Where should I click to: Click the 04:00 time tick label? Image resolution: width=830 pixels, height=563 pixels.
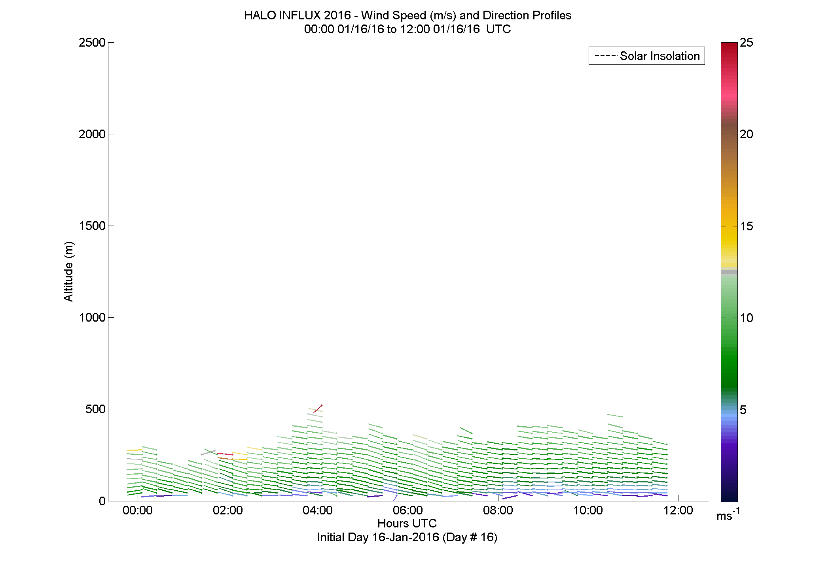[x=318, y=510]
